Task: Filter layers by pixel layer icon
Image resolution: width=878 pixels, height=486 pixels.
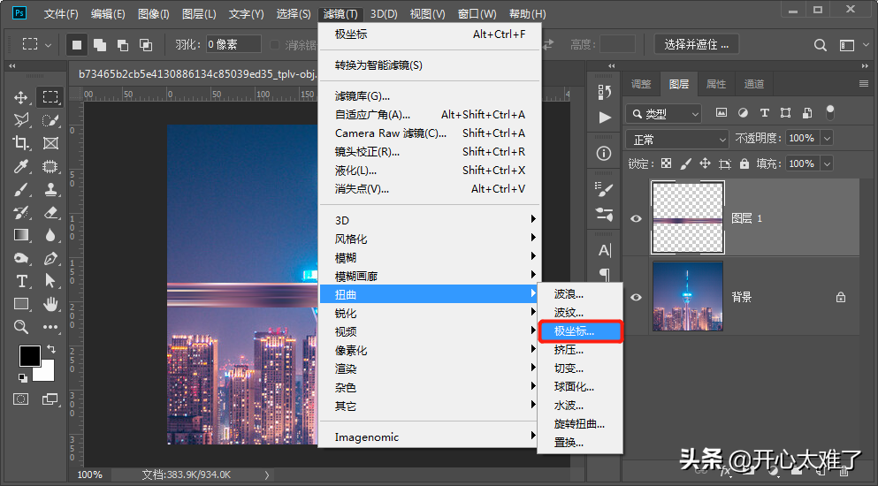Action: pyautogui.click(x=721, y=113)
